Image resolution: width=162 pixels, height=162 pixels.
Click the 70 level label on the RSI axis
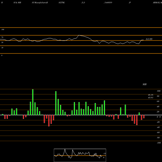(2, 37)
